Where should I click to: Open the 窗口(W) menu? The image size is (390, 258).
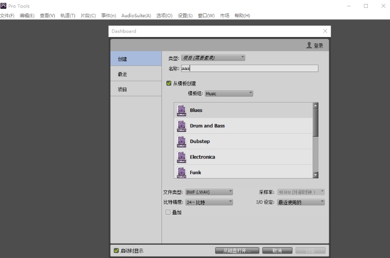click(206, 16)
